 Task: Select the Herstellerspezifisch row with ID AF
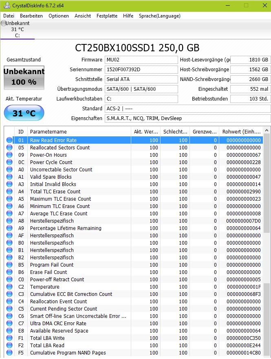coord(134,235)
